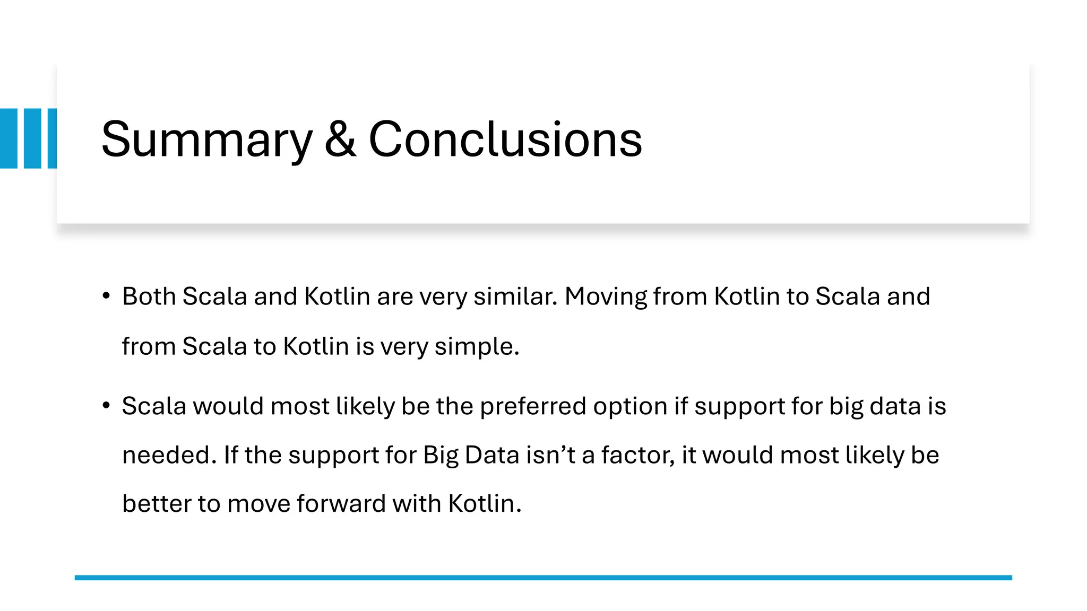
Task: Click the second bullet point marker
Action: [x=106, y=406]
